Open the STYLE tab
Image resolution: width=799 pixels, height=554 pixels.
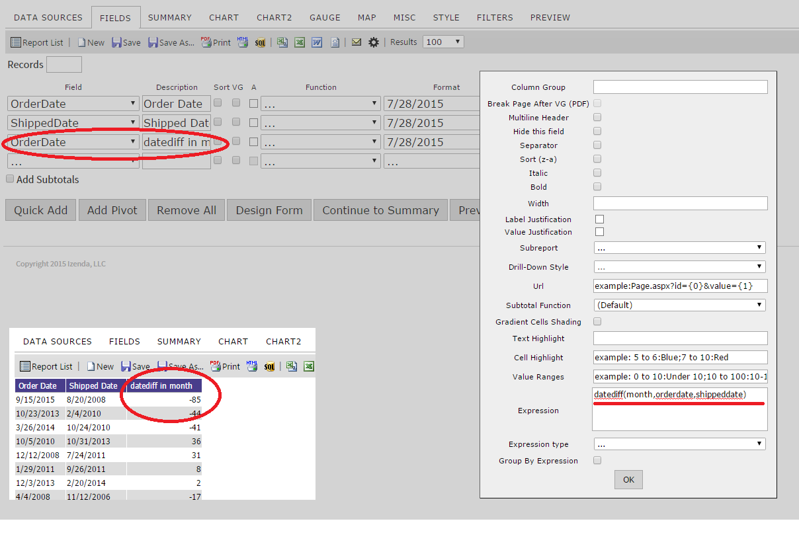point(446,17)
